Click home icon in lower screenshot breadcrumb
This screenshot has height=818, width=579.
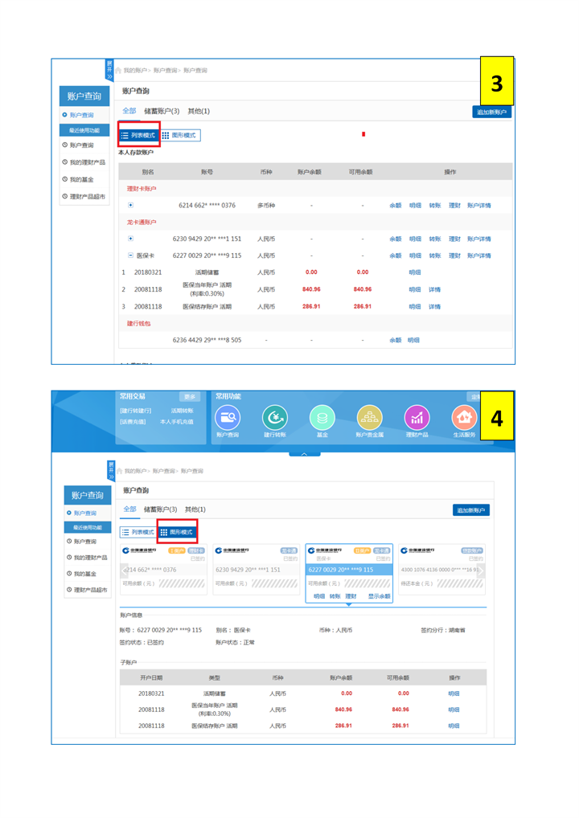point(120,471)
